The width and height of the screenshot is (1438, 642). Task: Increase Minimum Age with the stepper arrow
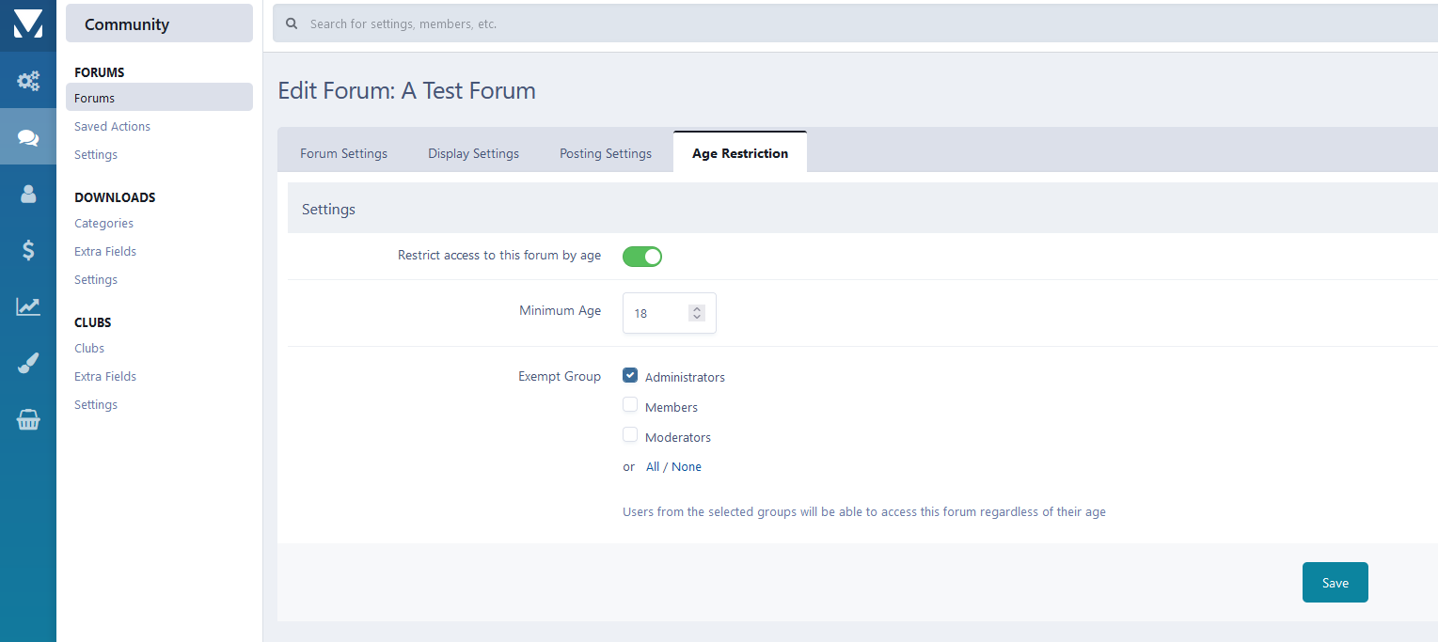tap(696, 308)
